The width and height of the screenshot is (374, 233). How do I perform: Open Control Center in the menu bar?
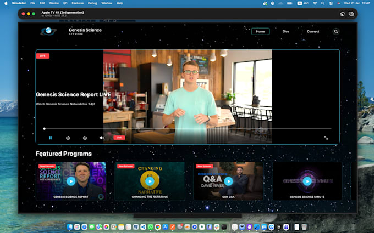[x=331, y=3]
